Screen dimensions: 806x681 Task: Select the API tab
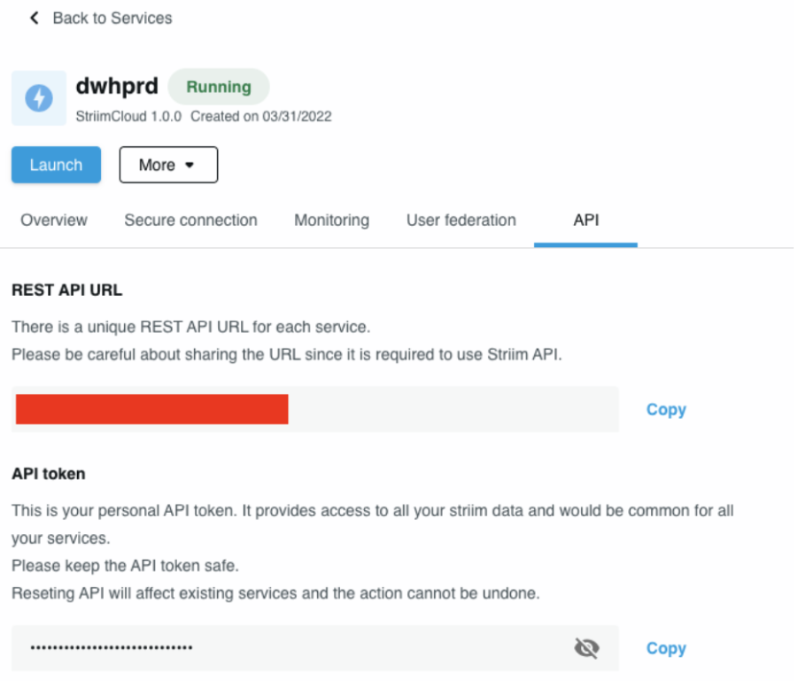(x=586, y=220)
